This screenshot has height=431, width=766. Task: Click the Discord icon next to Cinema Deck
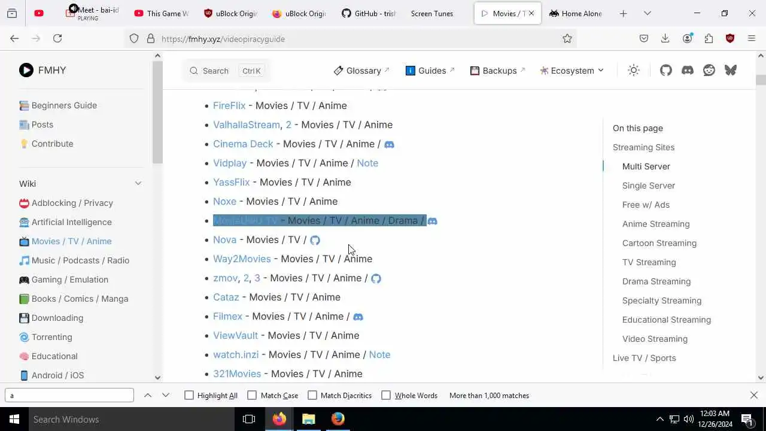pyautogui.click(x=389, y=144)
